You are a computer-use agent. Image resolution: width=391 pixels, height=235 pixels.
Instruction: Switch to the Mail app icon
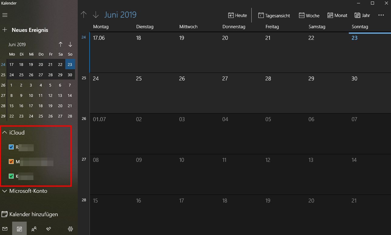[5, 229]
